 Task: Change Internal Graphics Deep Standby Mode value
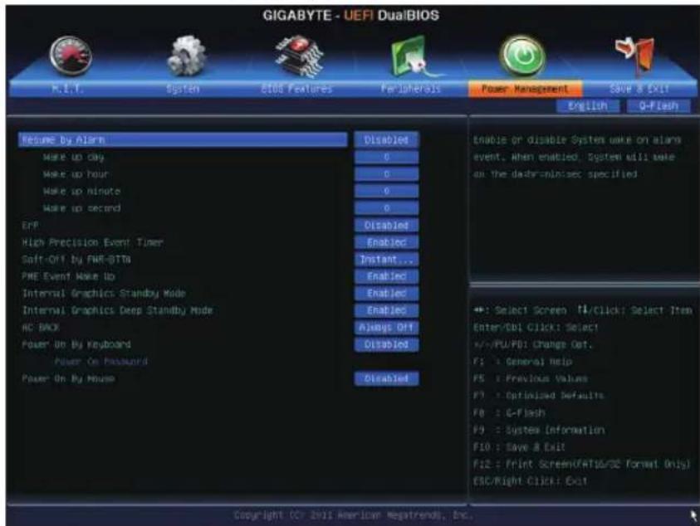386,310
